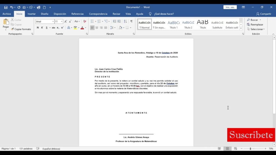Click the Save icon in quick access toolbar

6,7
